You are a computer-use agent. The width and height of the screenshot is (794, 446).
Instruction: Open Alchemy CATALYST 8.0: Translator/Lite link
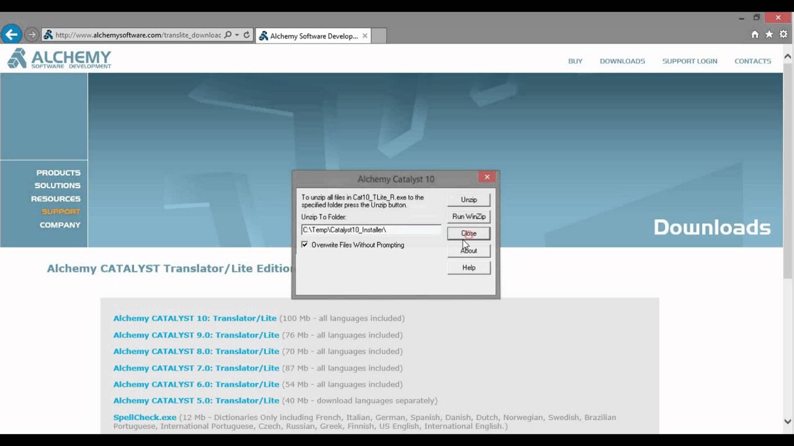coord(196,351)
